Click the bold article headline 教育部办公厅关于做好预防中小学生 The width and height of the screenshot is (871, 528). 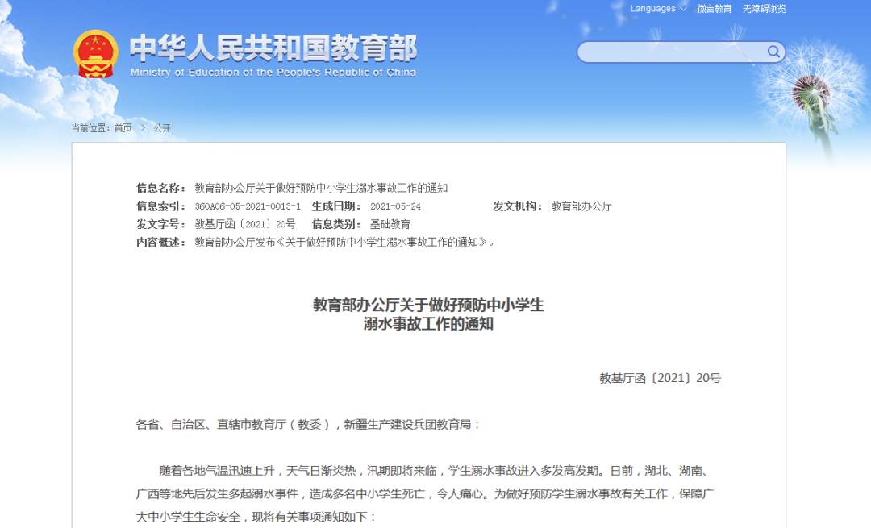428,305
